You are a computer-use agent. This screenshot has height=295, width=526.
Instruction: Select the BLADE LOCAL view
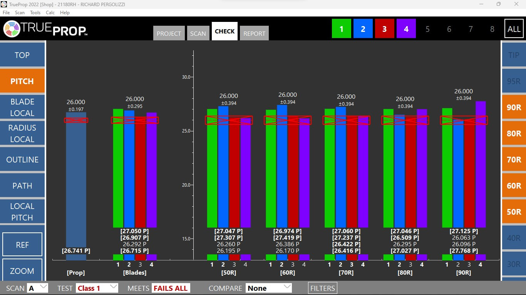point(22,107)
